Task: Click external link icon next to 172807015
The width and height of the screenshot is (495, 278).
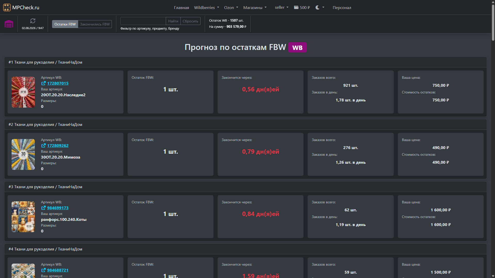Action: 43,83
